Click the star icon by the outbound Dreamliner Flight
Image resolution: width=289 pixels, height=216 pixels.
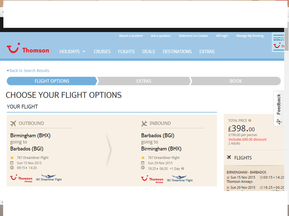pos(12,157)
